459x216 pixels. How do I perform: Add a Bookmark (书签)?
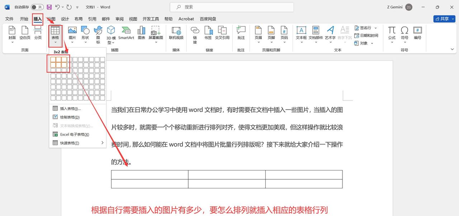pos(208,33)
